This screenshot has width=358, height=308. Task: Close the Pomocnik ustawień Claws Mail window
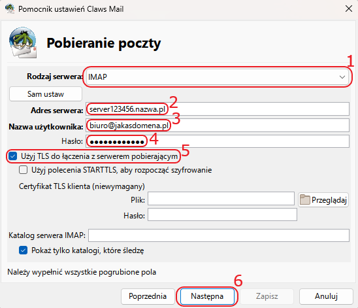tap(349, 9)
